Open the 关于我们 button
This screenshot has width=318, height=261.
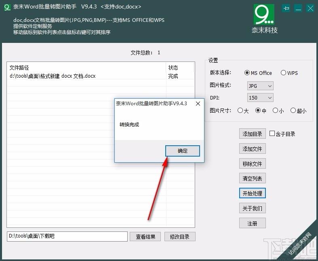coord(252,208)
